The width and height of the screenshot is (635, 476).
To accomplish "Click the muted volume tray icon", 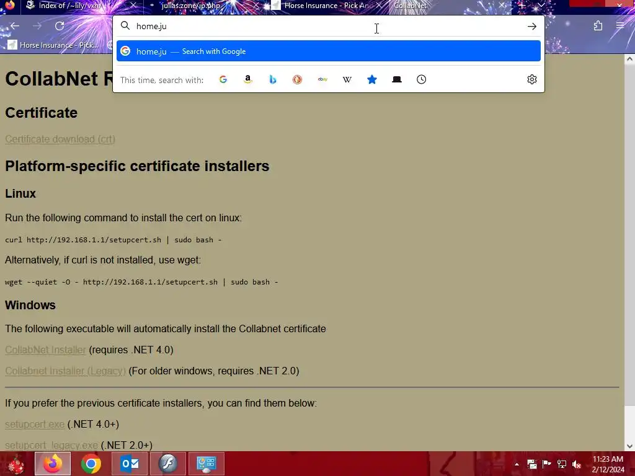I will (577, 464).
